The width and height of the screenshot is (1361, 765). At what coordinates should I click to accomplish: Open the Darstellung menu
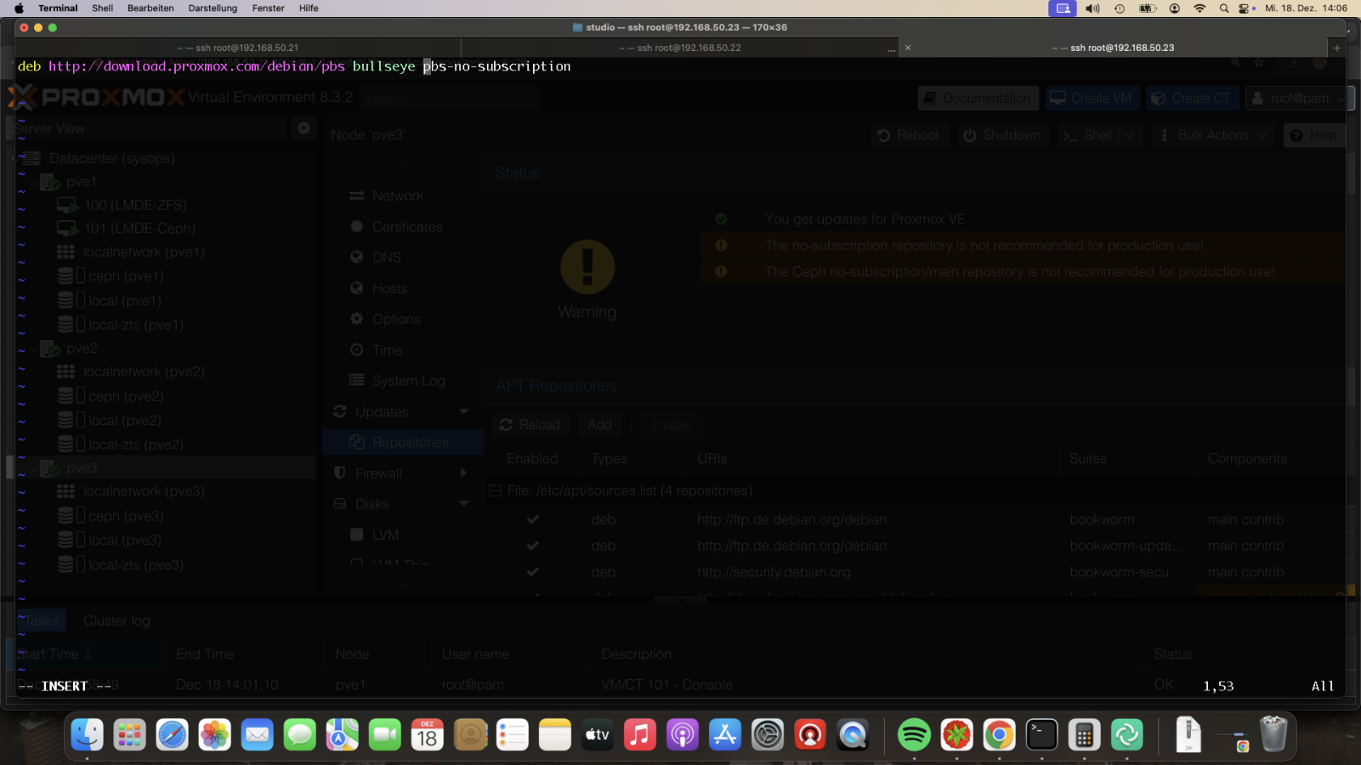pos(212,8)
